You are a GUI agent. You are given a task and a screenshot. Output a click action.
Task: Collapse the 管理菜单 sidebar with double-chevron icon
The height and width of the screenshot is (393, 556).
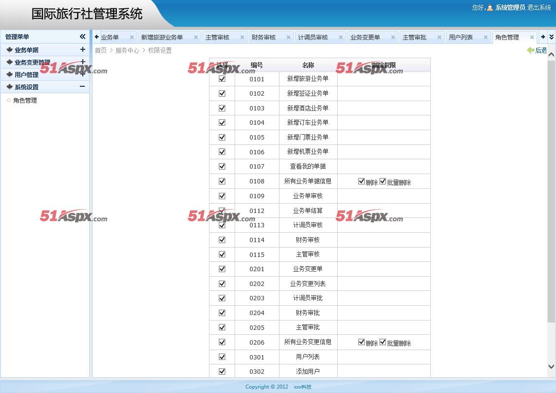82,36
